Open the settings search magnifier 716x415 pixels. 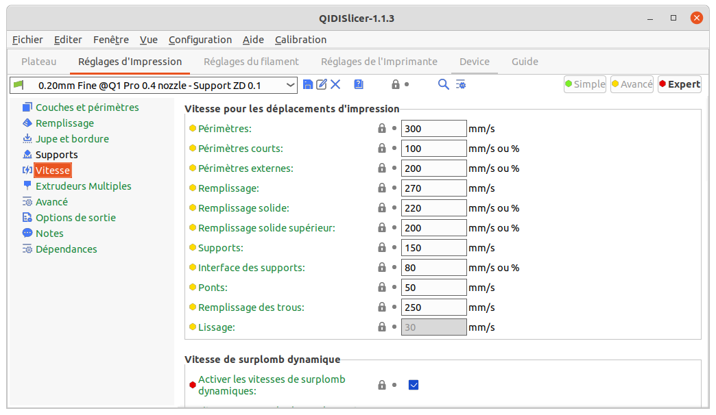[x=443, y=84]
